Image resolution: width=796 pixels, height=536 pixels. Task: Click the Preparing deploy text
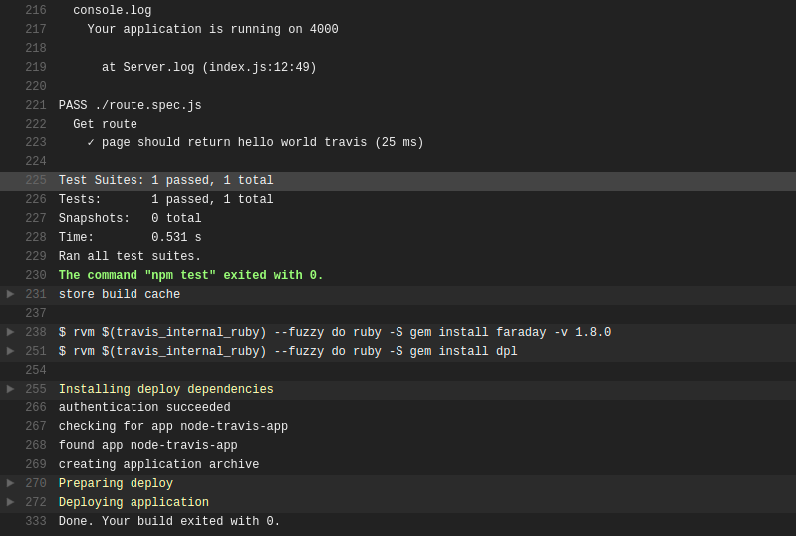pos(116,484)
